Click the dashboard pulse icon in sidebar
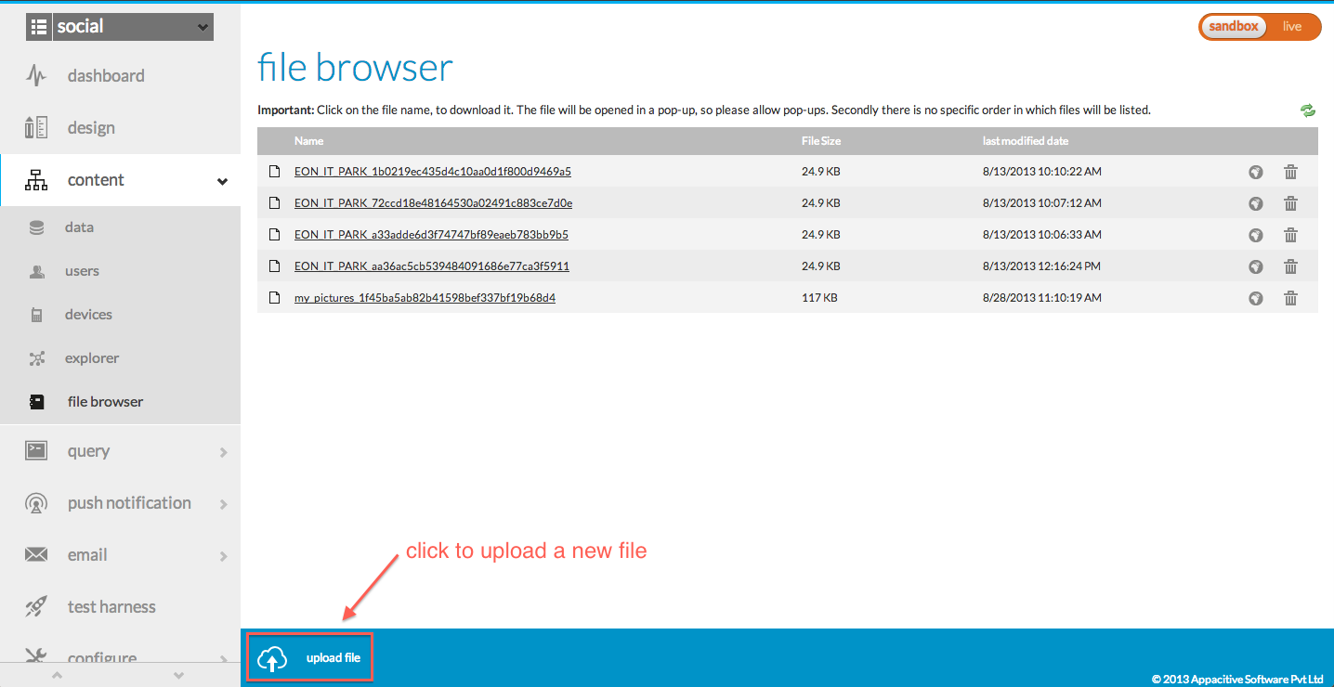Image resolution: width=1334 pixels, height=687 pixels. click(36, 76)
